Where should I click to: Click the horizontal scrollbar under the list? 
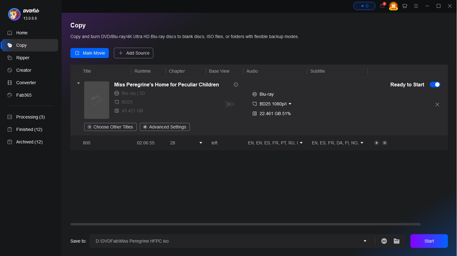[246, 224]
